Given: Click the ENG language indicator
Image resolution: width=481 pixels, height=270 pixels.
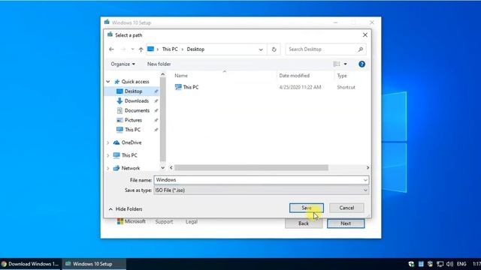Looking at the screenshot, I should click(x=461, y=264).
